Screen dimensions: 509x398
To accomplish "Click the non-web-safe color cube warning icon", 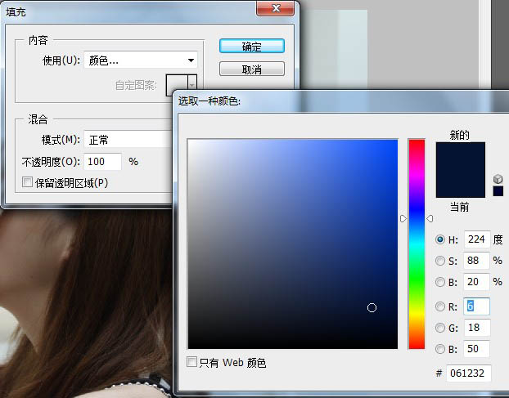I will tap(498, 178).
